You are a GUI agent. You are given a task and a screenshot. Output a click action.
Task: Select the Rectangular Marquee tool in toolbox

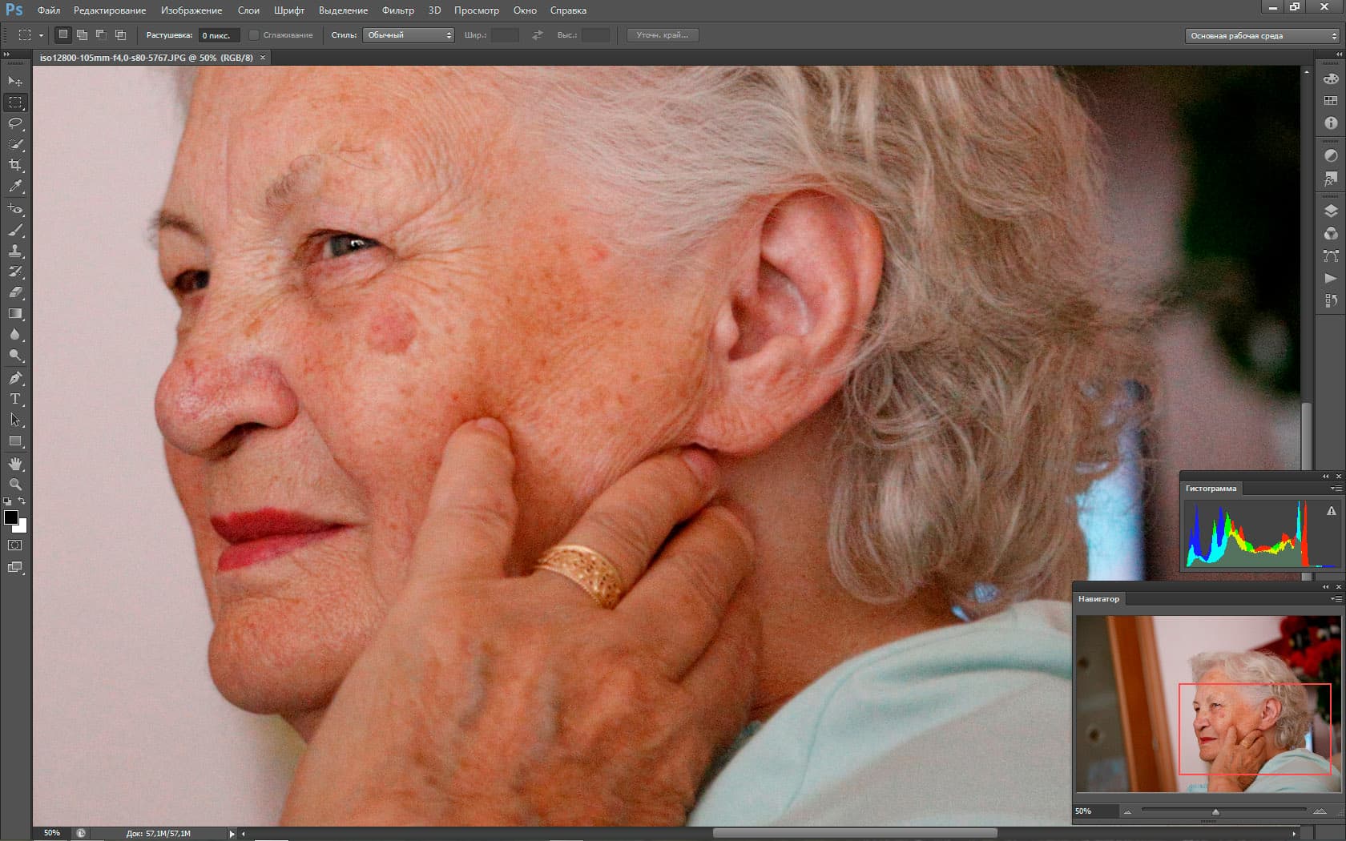pos(15,102)
